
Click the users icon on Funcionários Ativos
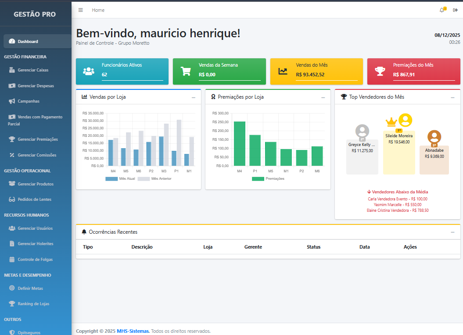click(89, 71)
